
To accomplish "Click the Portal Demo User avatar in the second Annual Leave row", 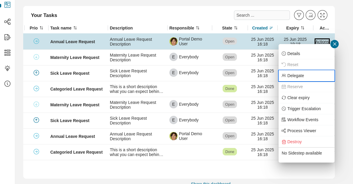I will coord(173,136).
